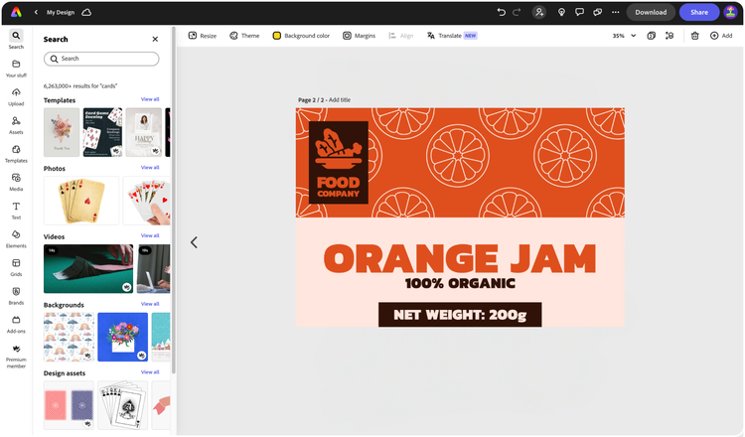Image resolution: width=745 pixels, height=437 pixels.
Task: Open the Theme toolbar option
Action: [x=244, y=36]
